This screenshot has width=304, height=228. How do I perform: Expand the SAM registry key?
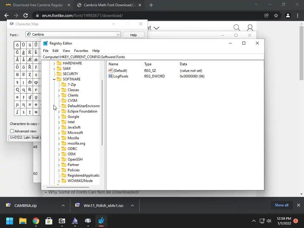(54, 69)
